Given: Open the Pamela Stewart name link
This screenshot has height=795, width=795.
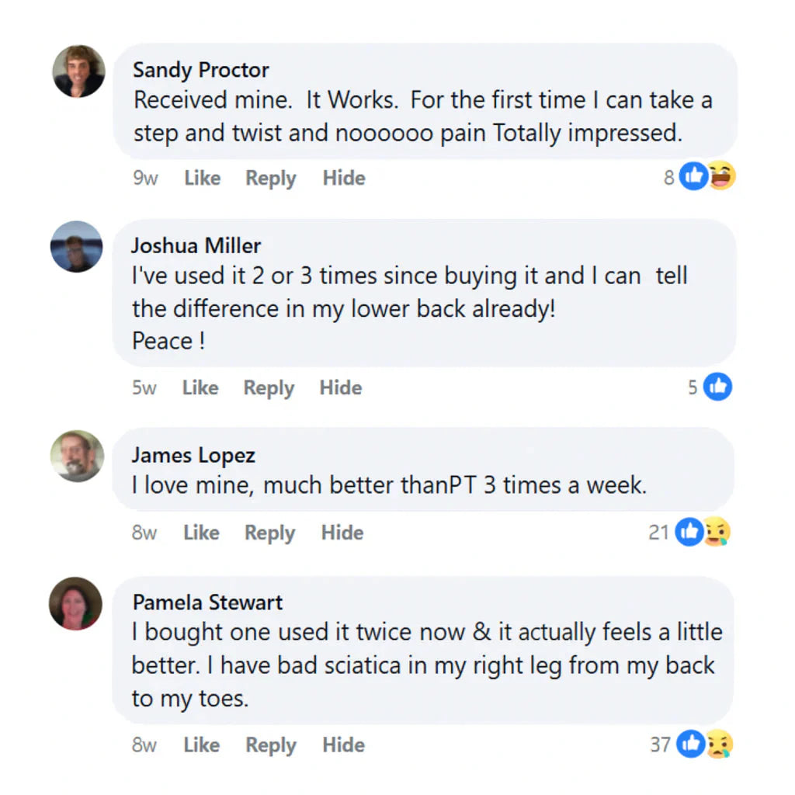Looking at the screenshot, I should click(x=207, y=602).
